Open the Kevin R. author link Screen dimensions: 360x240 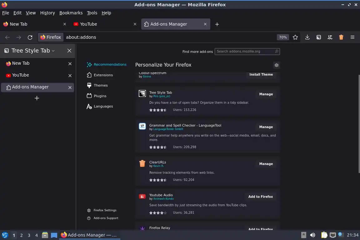pyautogui.click(x=158, y=166)
